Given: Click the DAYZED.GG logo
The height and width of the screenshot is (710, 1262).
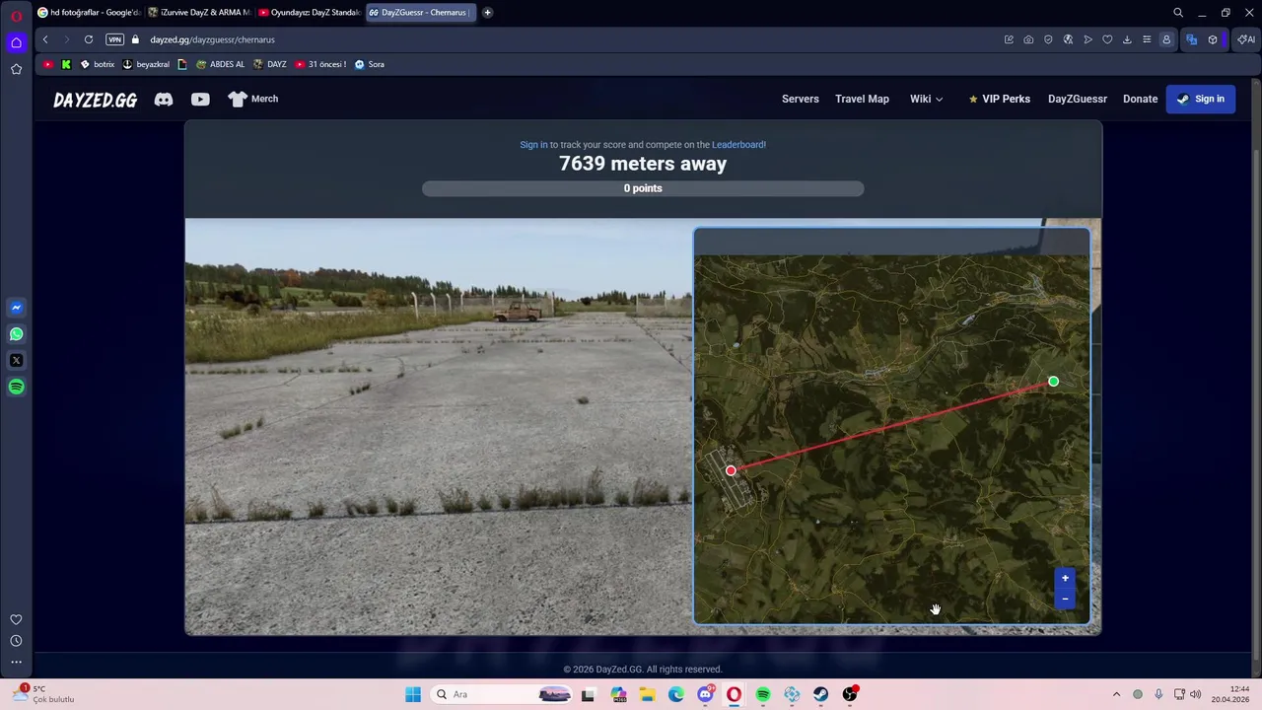Looking at the screenshot, I should pos(96,100).
